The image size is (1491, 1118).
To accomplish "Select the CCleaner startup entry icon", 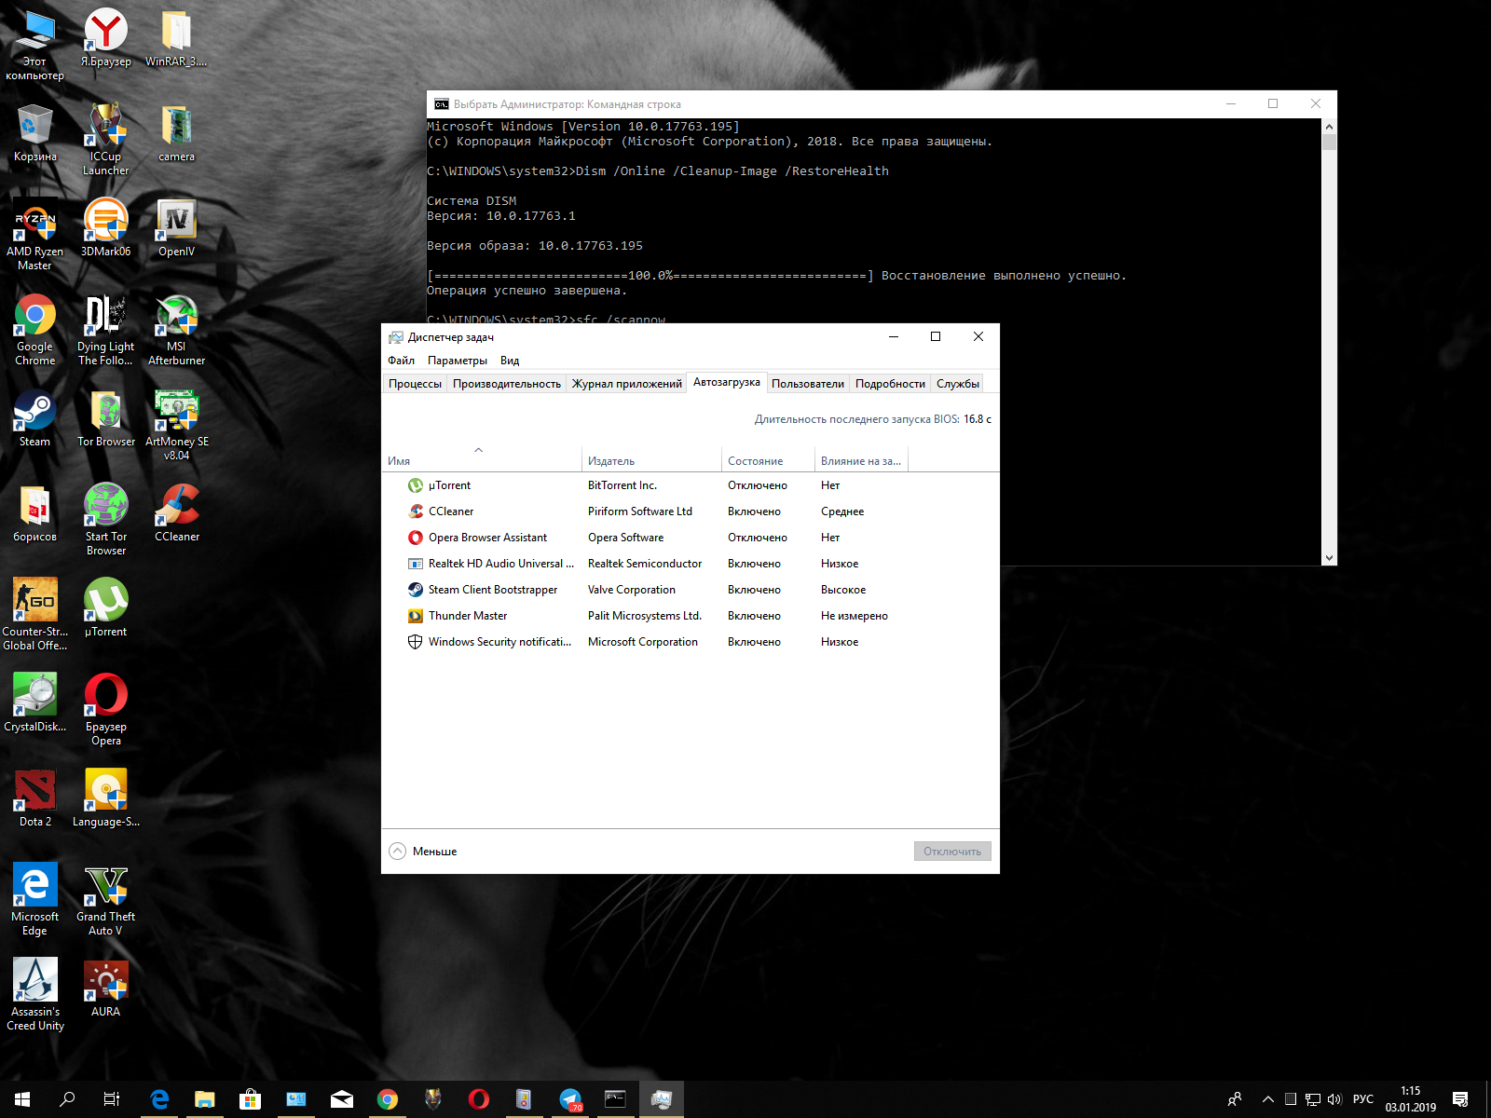I will click(x=416, y=511).
